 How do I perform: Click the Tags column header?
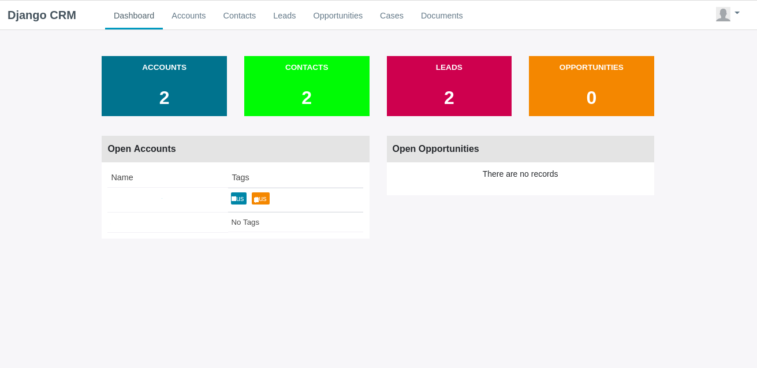(240, 177)
